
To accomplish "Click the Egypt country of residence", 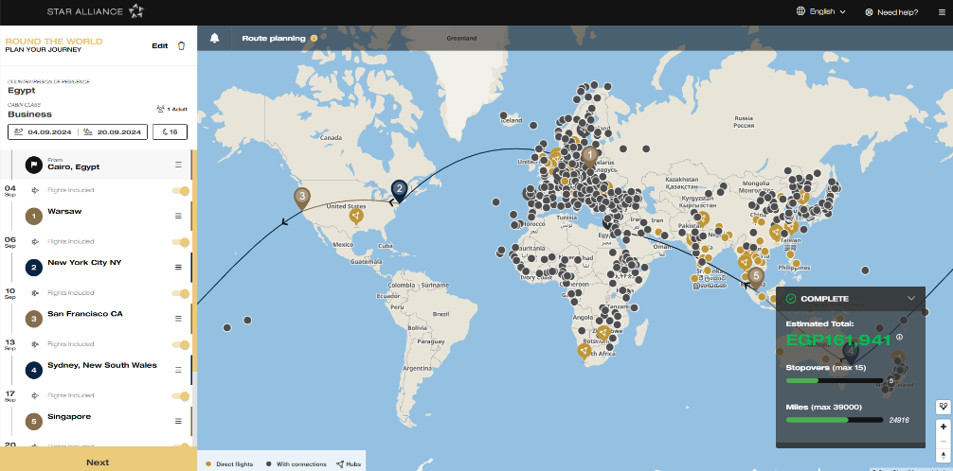I will click(21, 91).
